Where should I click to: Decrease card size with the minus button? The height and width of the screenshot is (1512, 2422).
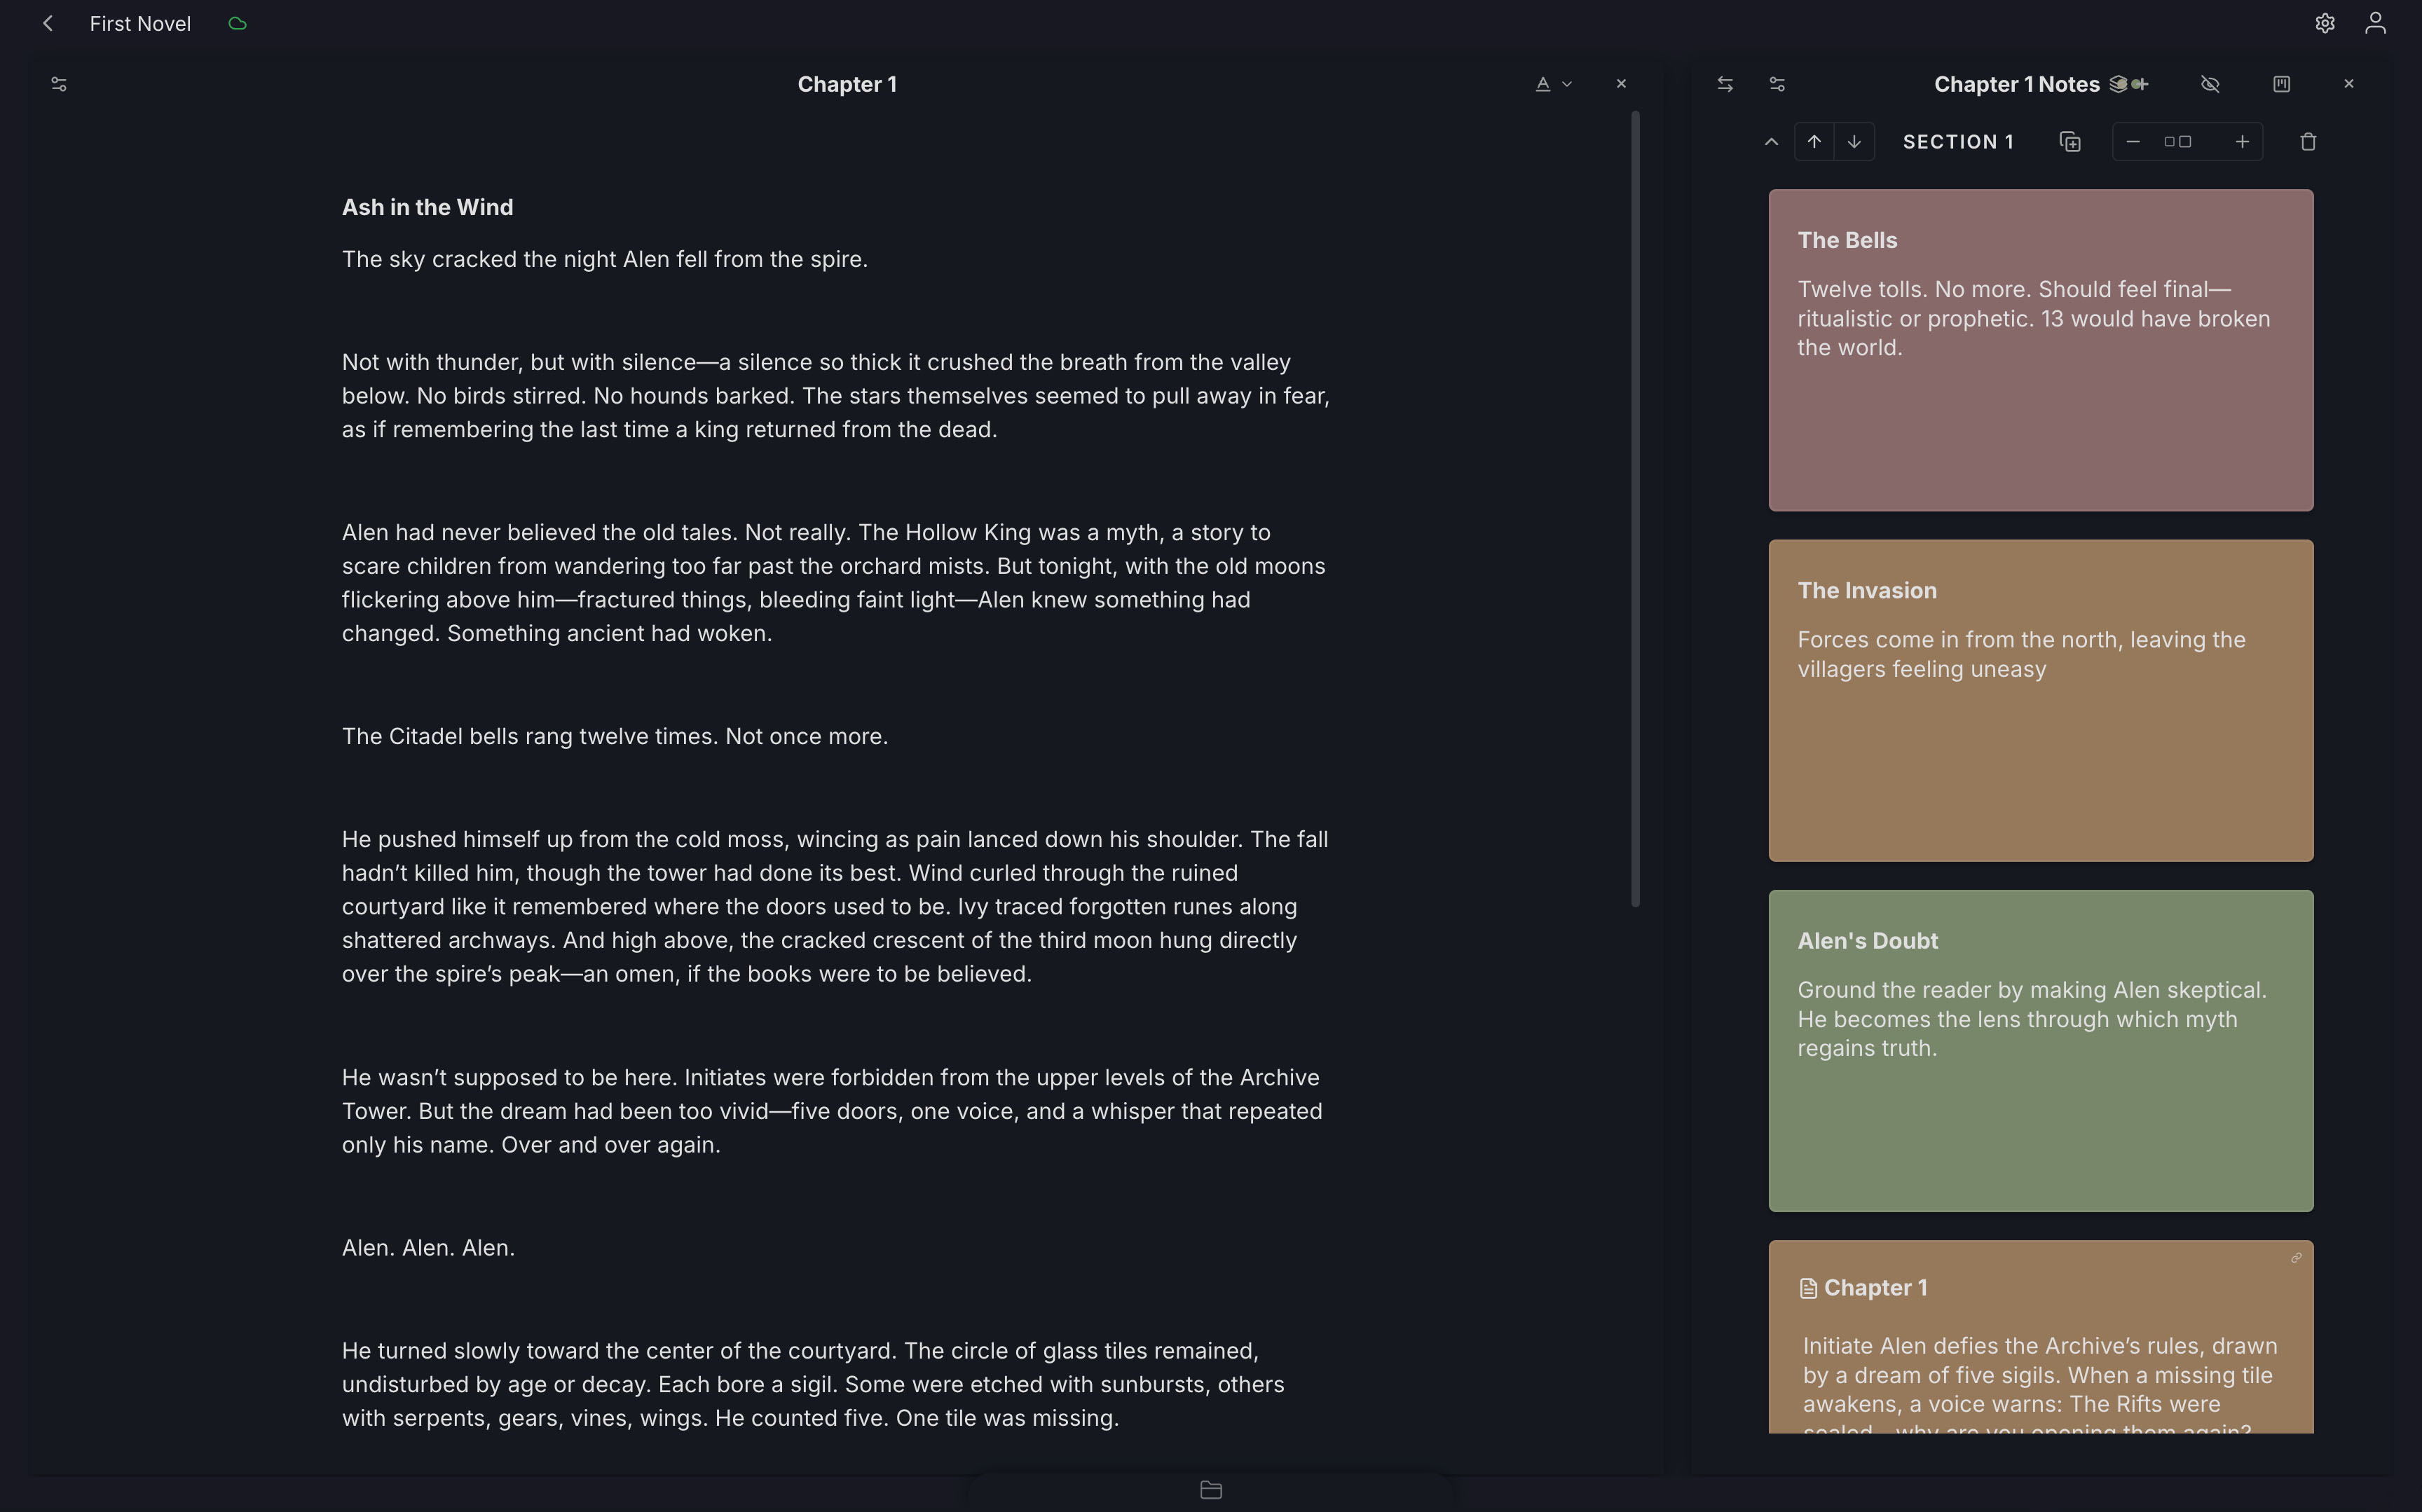click(2133, 142)
